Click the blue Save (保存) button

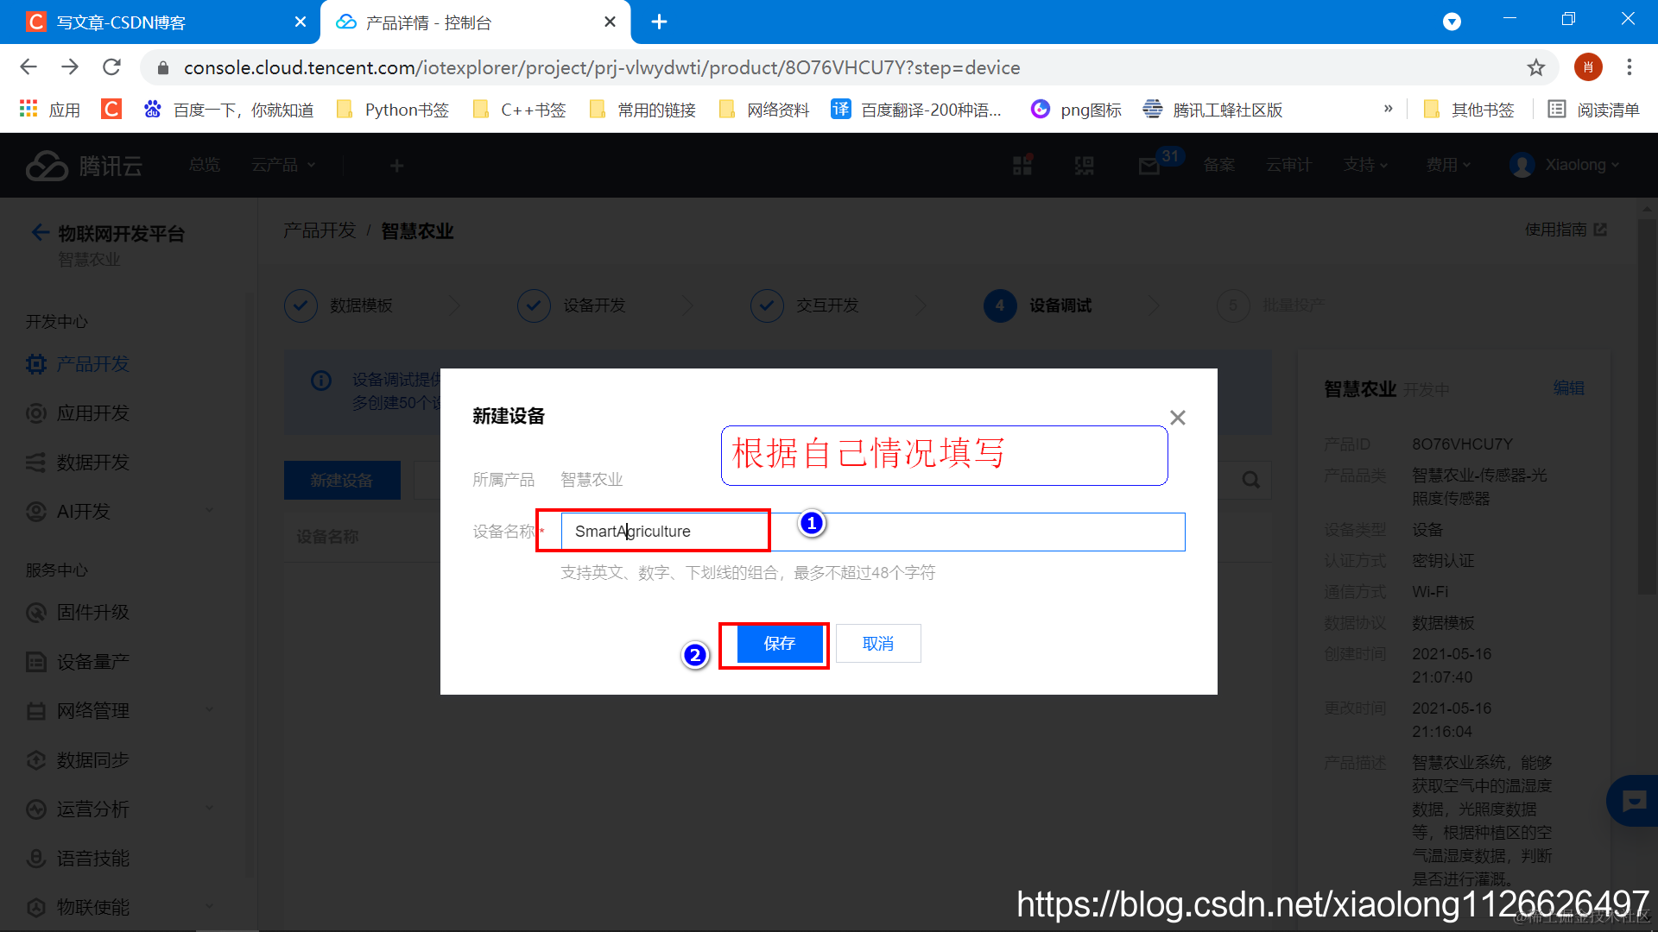pyautogui.click(x=779, y=644)
